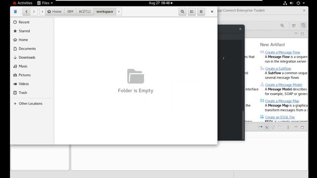
Task: Navigate to IBM folder in path bar
Action: tap(70, 12)
